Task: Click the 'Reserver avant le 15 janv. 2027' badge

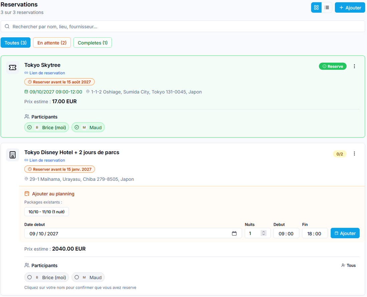Action: tap(60, 169)
